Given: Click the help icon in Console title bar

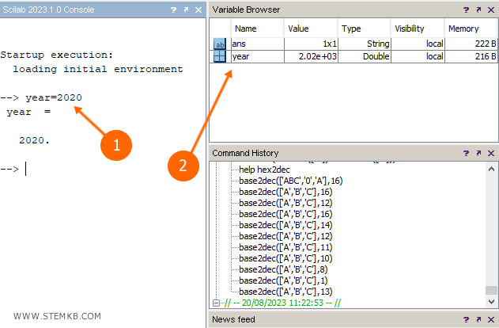Looking at the screenshot, I should pyautogui.click(x=173, y=10).
